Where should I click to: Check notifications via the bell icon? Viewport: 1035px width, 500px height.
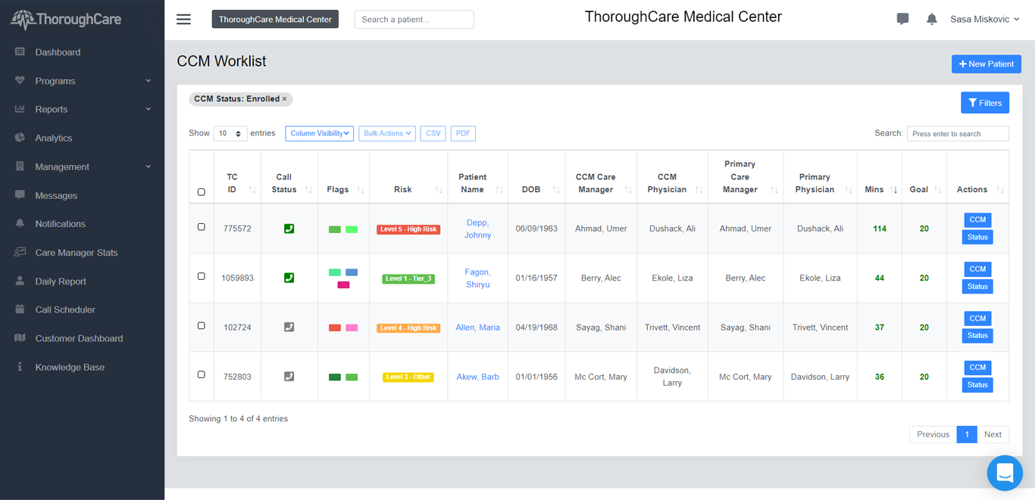(931, 18)
